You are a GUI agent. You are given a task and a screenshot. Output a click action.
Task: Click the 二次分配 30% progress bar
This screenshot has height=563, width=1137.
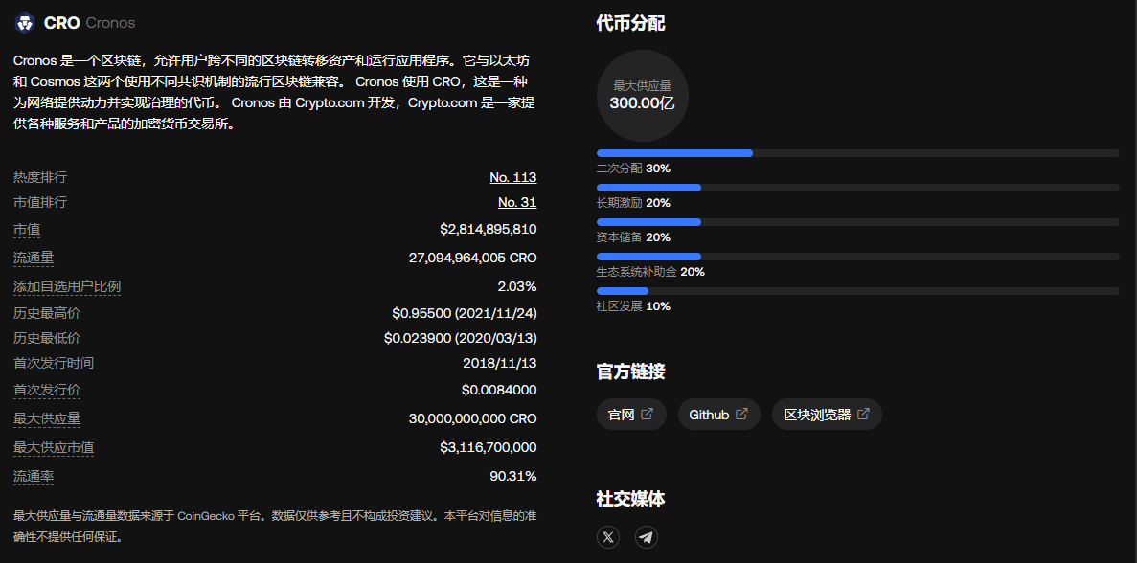tap(674, 153)
